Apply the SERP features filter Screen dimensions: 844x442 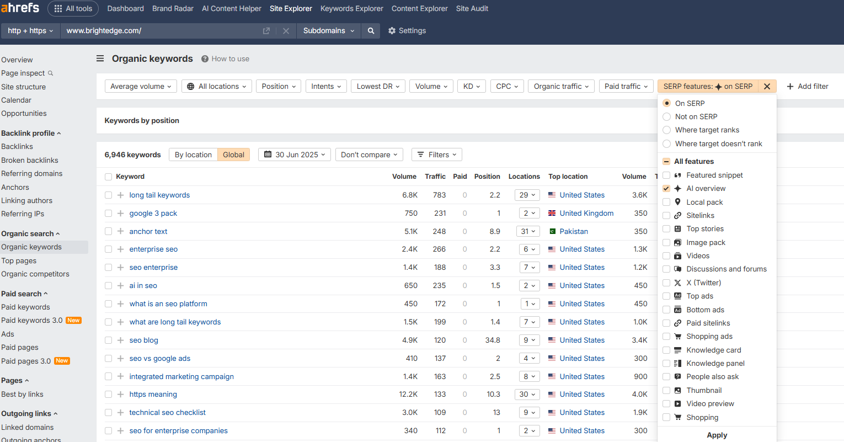(717, 435)
